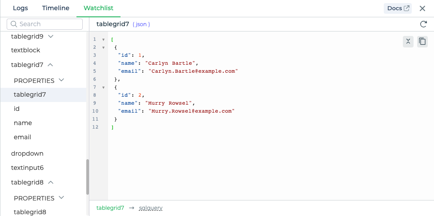Image resolution: width=434 pixels, height=216 pixels.
Task: Switch to the Logs tab
Action: pos(20,8)
